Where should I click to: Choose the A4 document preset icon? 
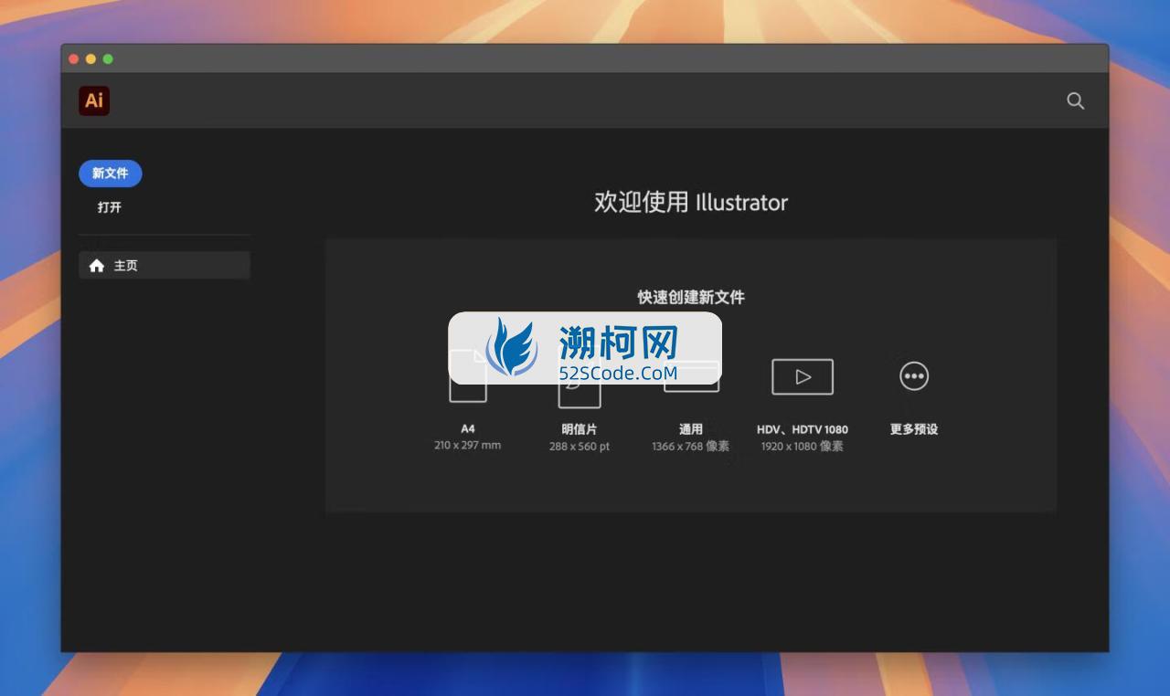click(x=468, y=375)
